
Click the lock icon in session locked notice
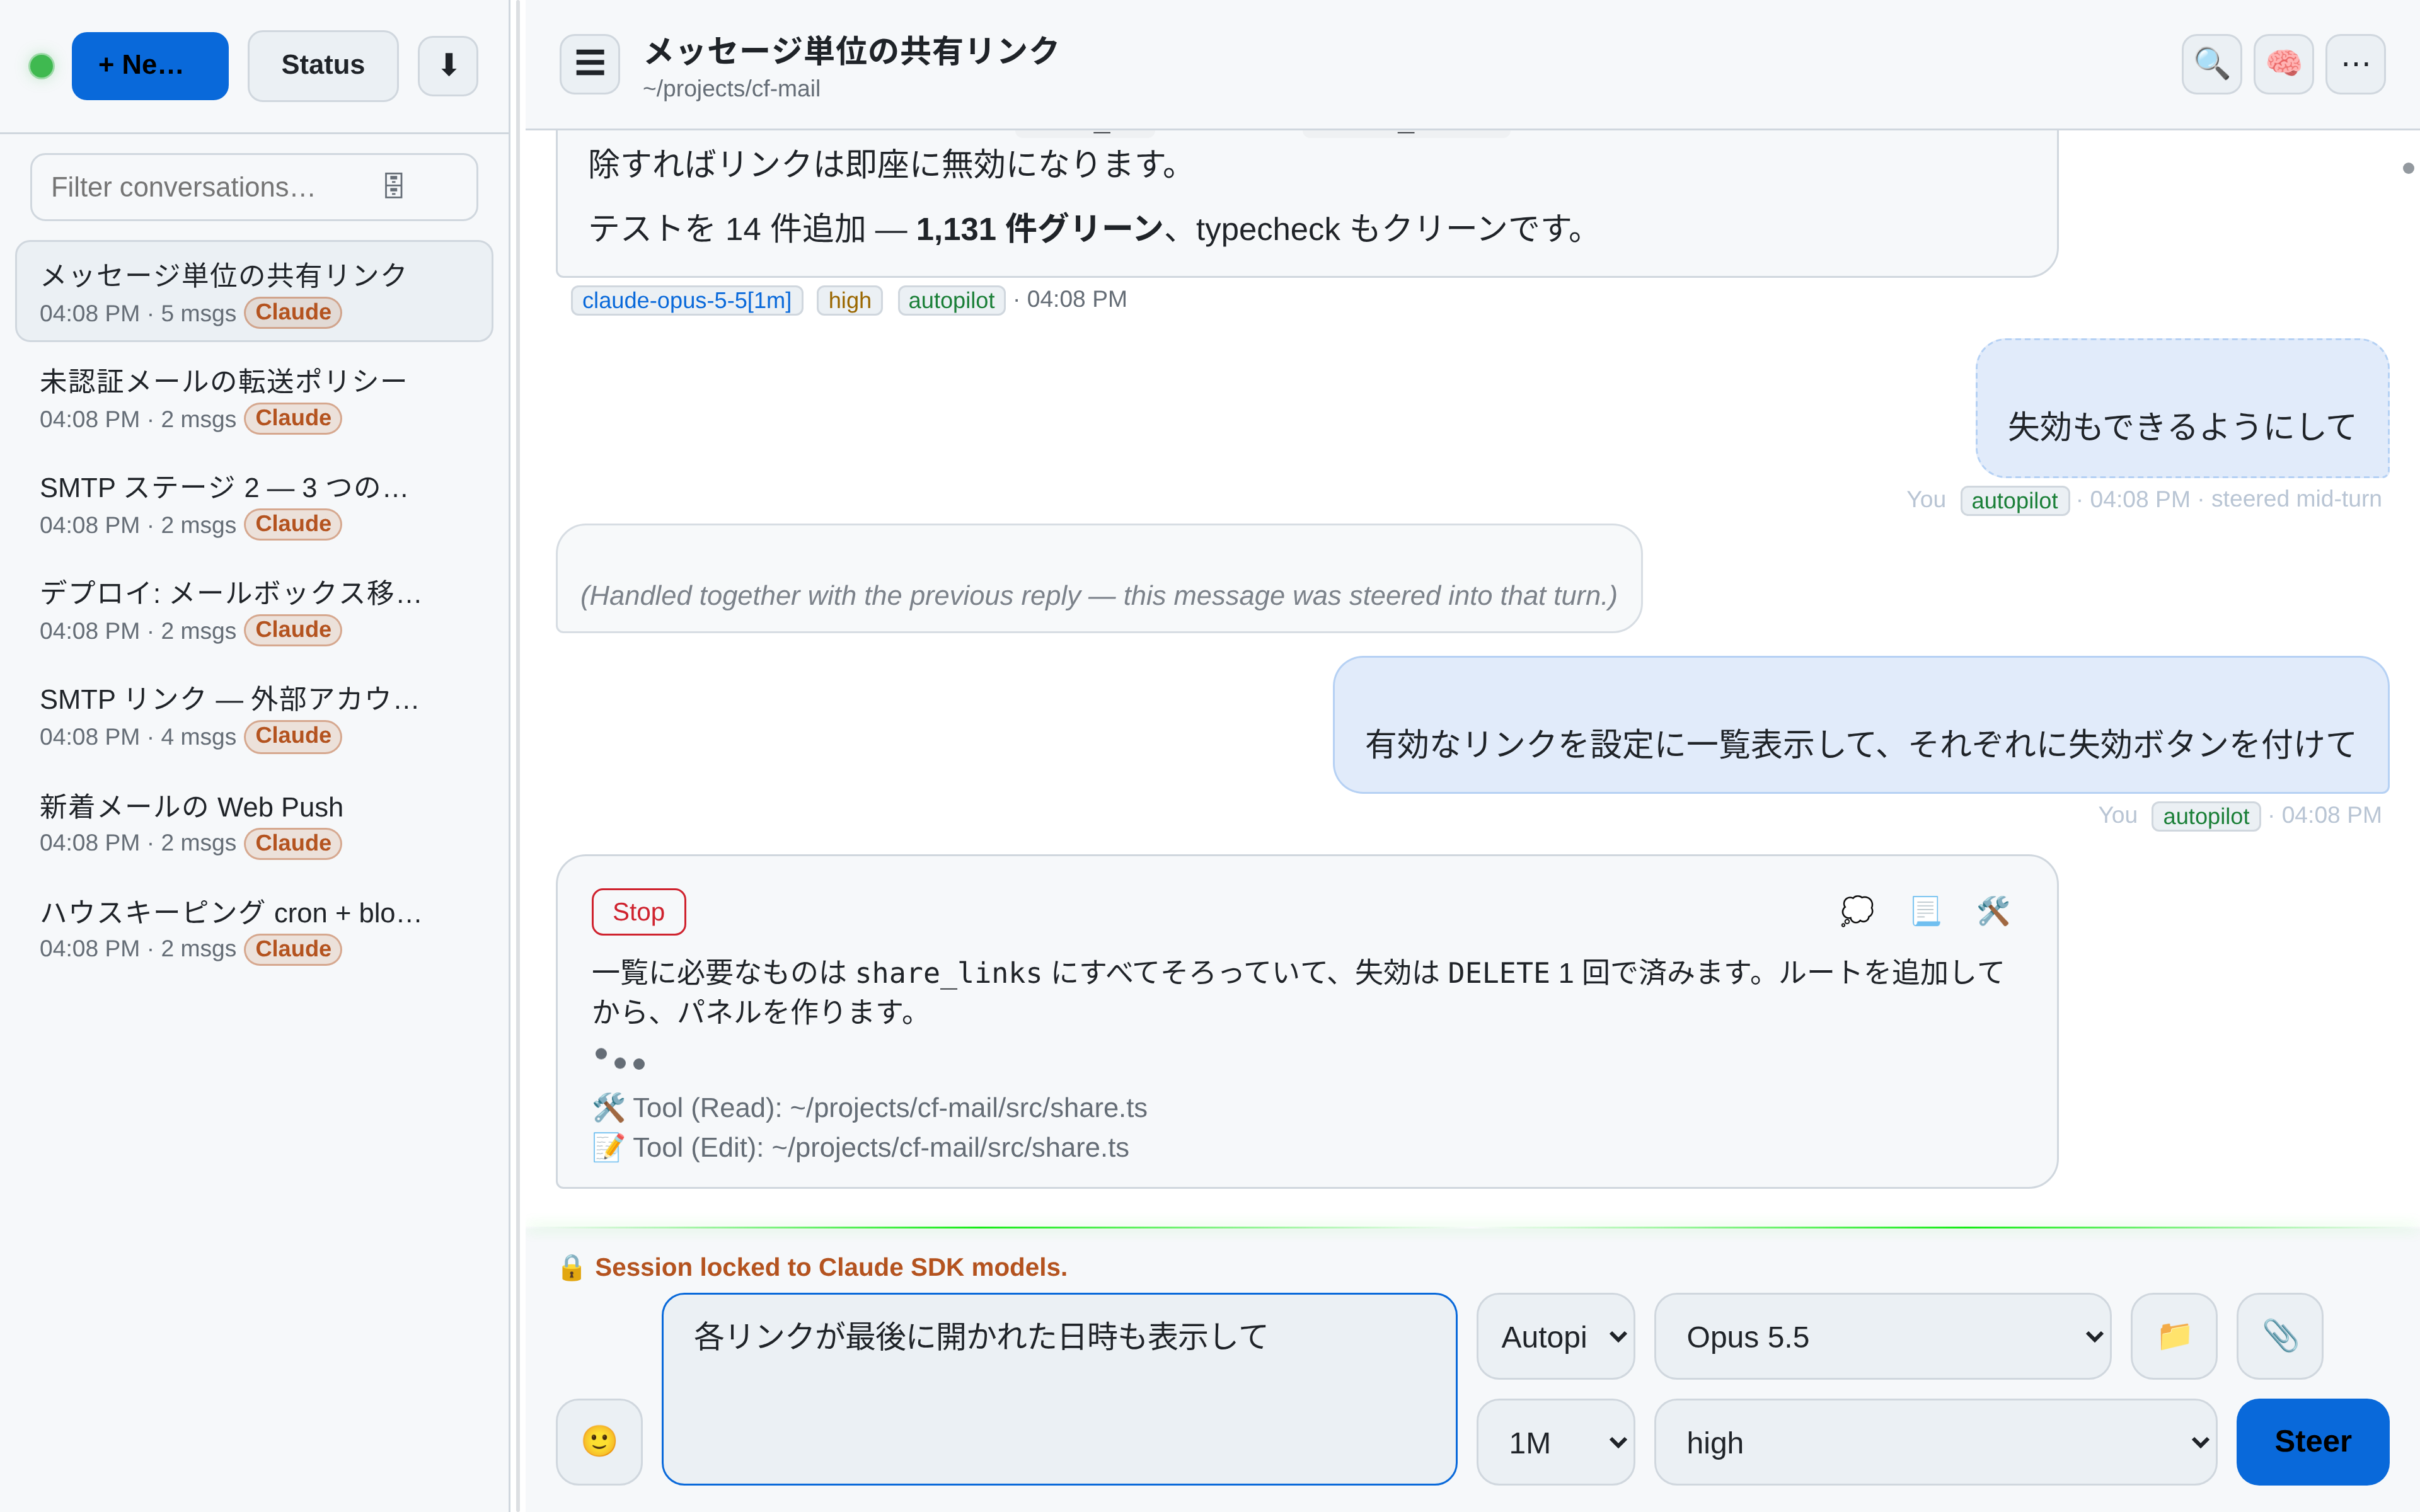point(571,1267)
